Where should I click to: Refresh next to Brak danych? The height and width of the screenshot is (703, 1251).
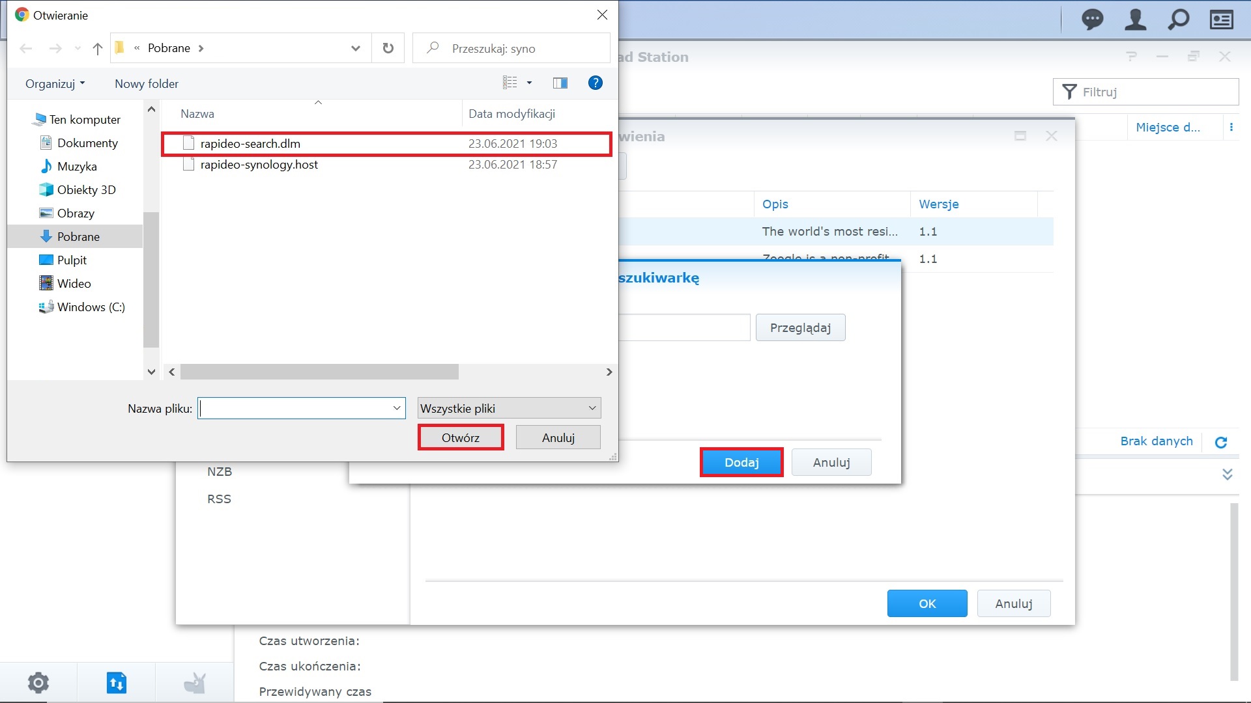coord(1221,443)
